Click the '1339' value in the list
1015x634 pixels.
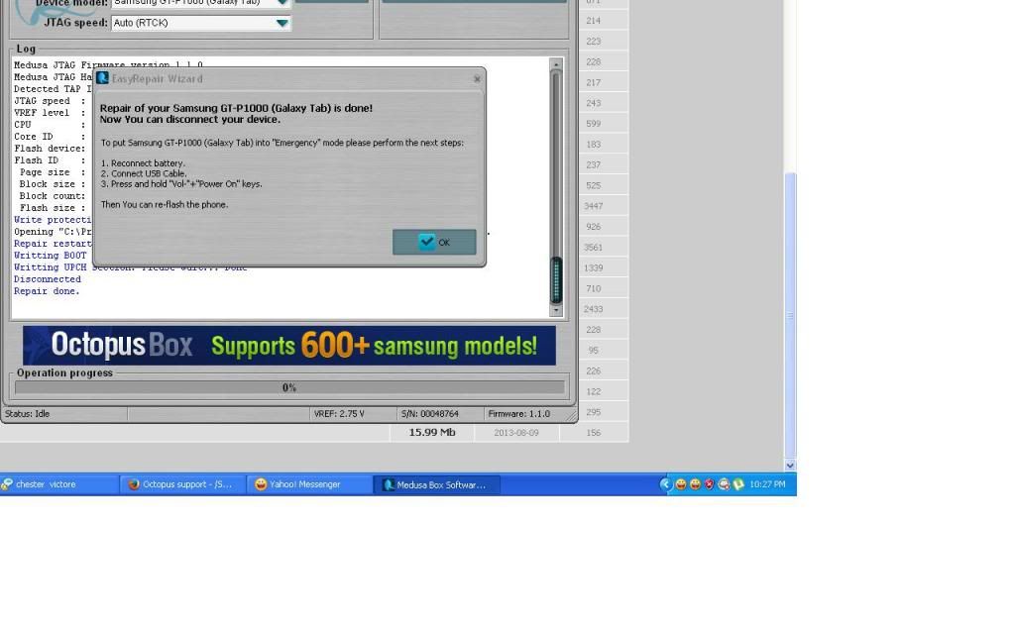click(593, 267)
